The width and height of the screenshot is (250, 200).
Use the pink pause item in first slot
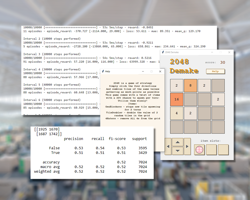point(199,150)
